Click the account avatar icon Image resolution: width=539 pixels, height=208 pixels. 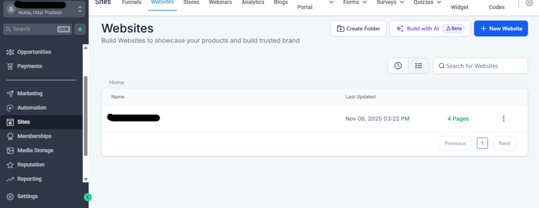click(x=12, y=9)
